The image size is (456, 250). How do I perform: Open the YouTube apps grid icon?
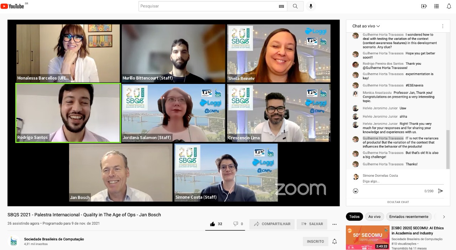436,6
